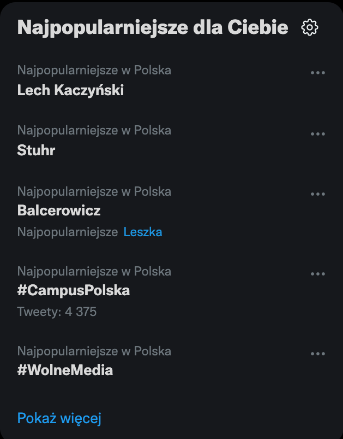Open more options for Balcerowicz trend
Screen dimensions: 343x439
pyautogui.click(x=317, y=194)
